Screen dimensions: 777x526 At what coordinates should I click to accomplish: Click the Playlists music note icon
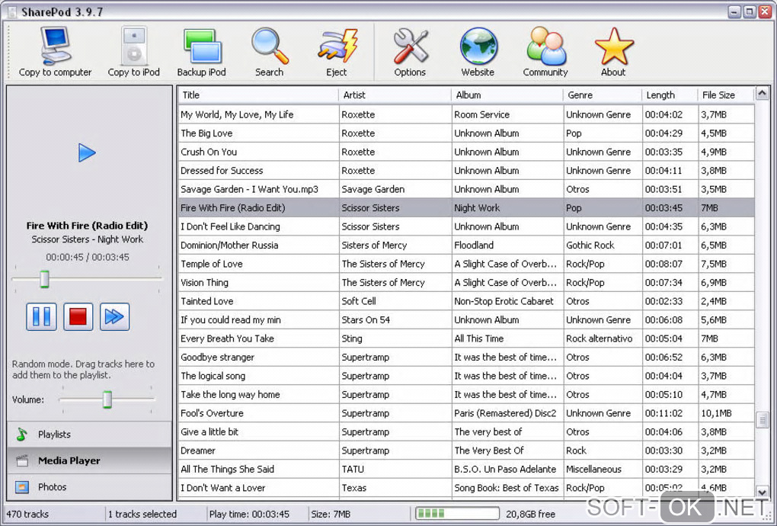coord(22,435)
